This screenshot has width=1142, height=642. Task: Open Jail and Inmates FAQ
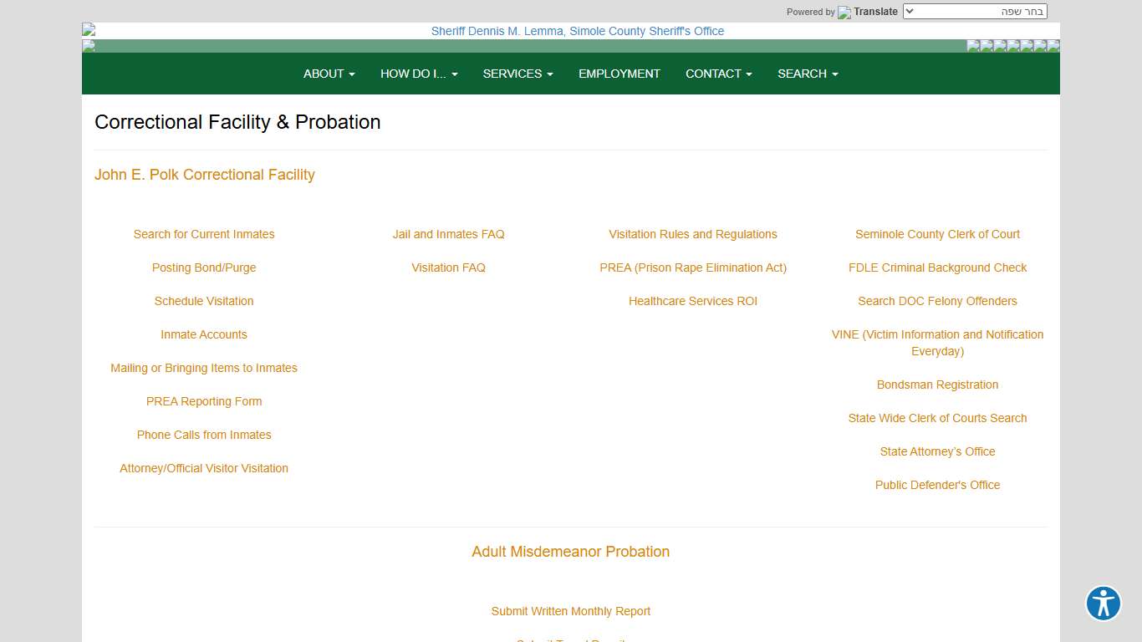pyautogui.click(x=448, y=234)
